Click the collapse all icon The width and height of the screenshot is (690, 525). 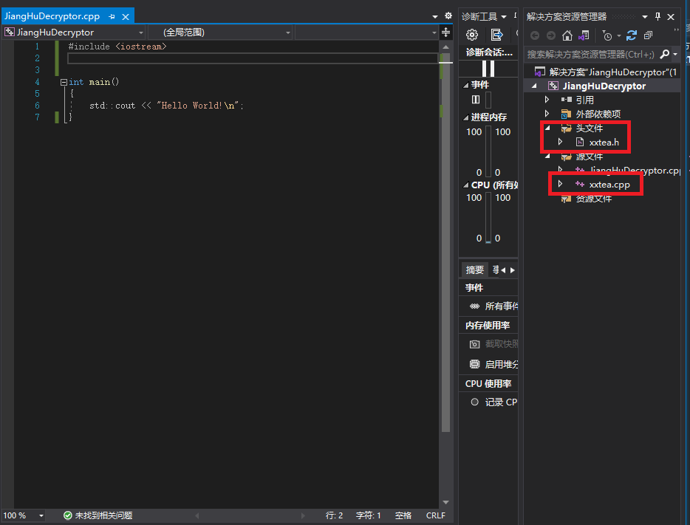(648, 35)
